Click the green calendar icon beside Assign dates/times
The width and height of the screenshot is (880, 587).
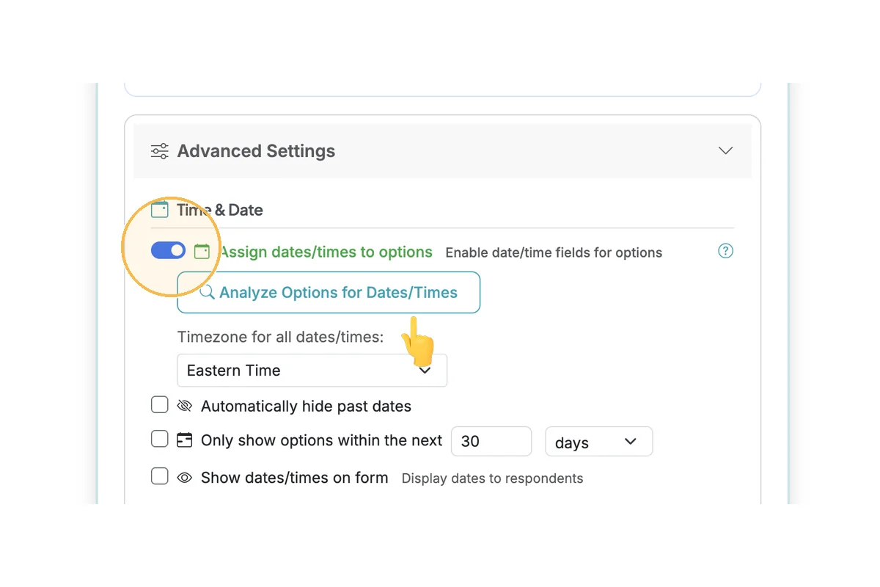click(x=202, y=252)
